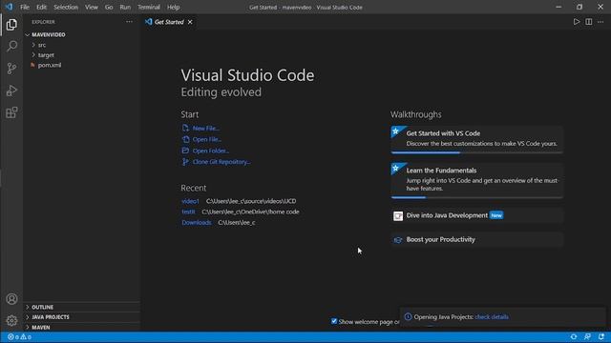611x343 pixels.
Task: Open the Source Control view icon
Action: click(x=11, y=69)
